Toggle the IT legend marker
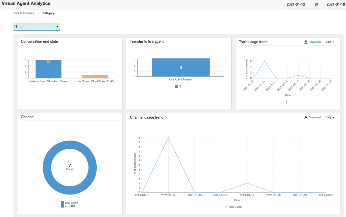This screenshot has height=217, width=346. (x=286, y=102)
